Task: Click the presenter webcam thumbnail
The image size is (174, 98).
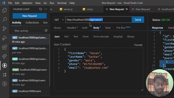Action: click(160, 83)
